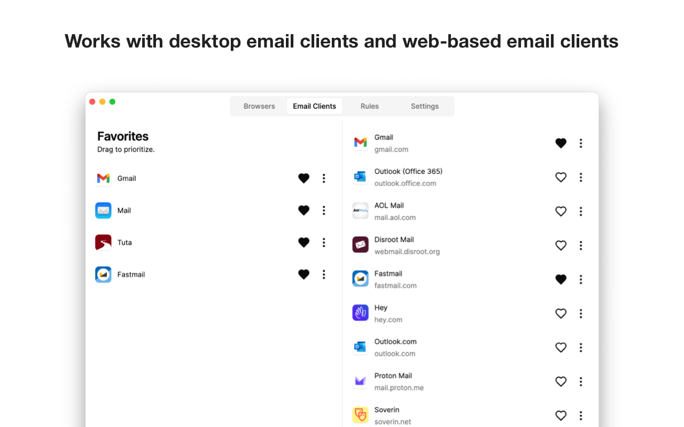Screen dimensions: 684x427
Task: Click the outlook.com address text
Action: click(395, 354)
